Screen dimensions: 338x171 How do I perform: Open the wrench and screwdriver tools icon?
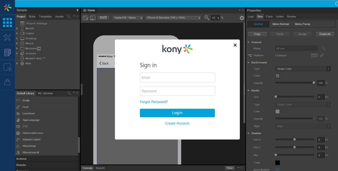pos(7,37)
